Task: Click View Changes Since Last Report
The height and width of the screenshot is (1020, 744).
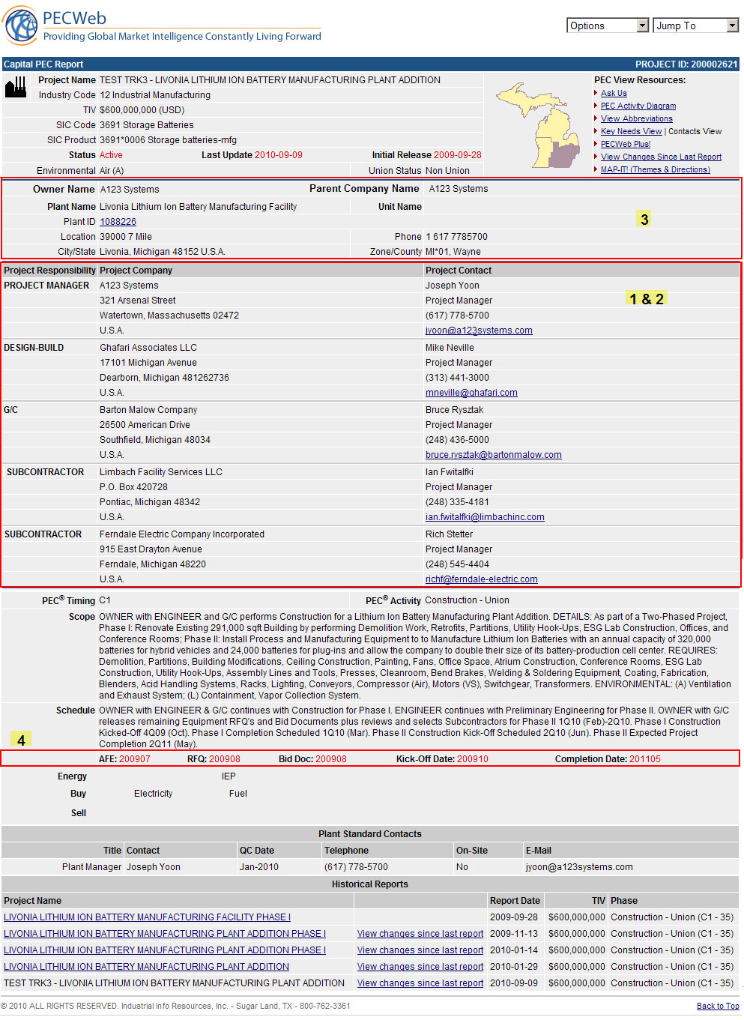Action: pyautogui.click(x=661, y=157)
